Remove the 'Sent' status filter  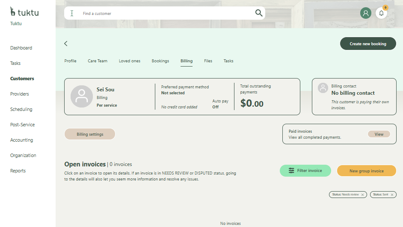(x=392, y=195)
